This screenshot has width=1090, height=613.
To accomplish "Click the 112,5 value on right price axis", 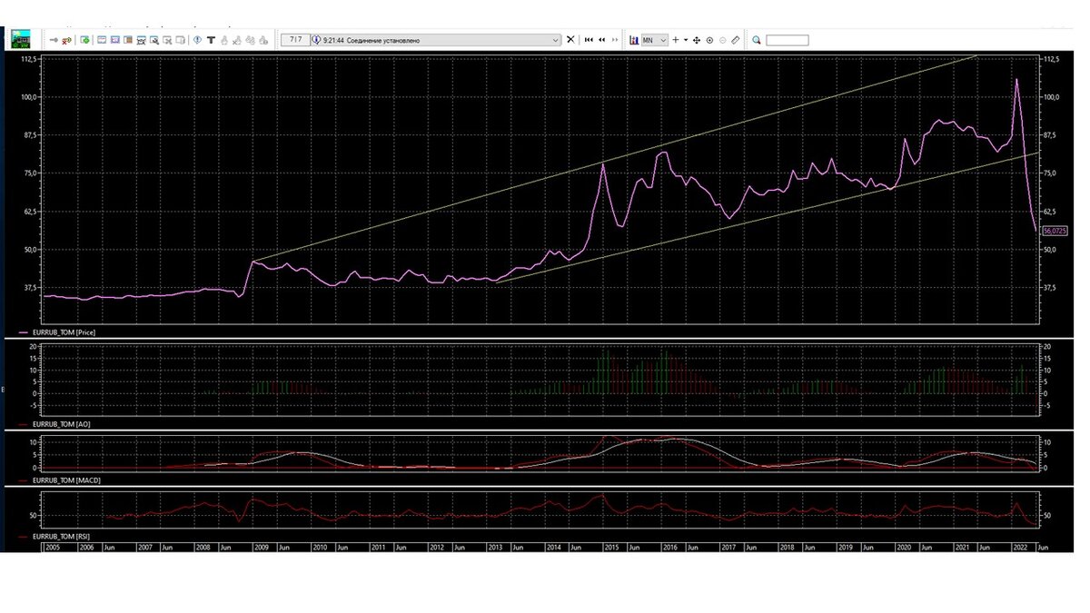I will tap(1053, 59).
